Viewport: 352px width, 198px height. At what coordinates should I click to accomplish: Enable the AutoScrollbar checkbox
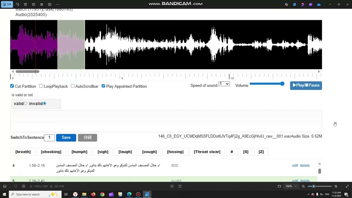(x=73, y=86)
